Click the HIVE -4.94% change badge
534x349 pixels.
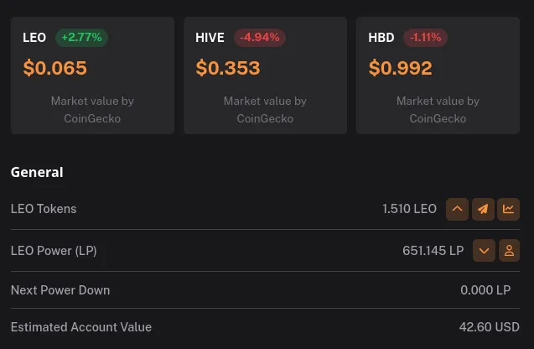260,38
